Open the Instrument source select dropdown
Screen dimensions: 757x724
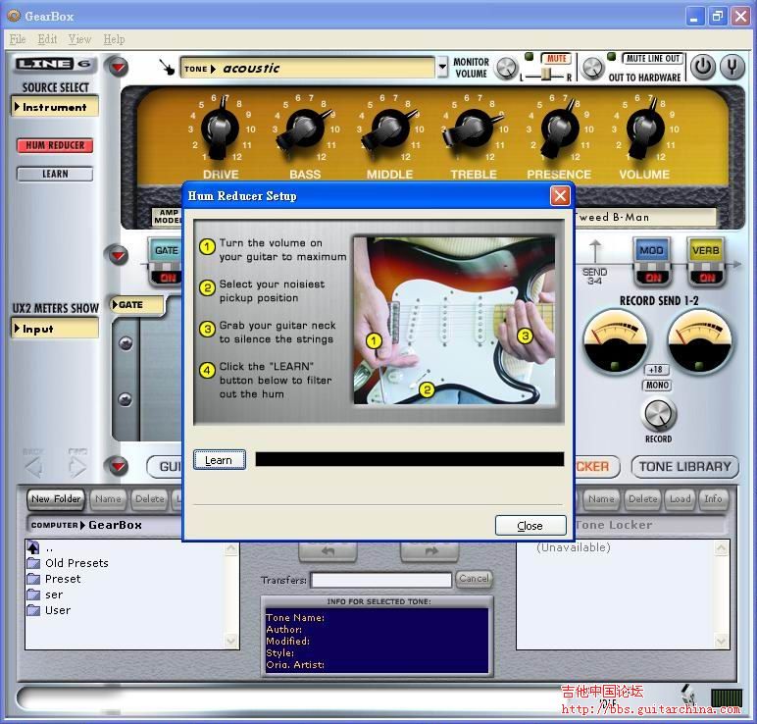coord(55,107)
